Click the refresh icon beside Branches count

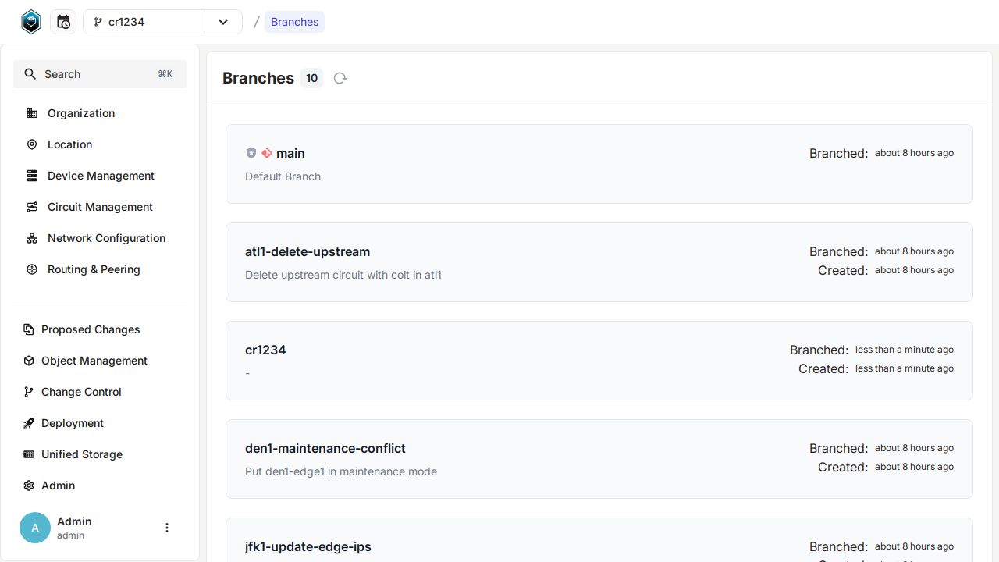340,78
